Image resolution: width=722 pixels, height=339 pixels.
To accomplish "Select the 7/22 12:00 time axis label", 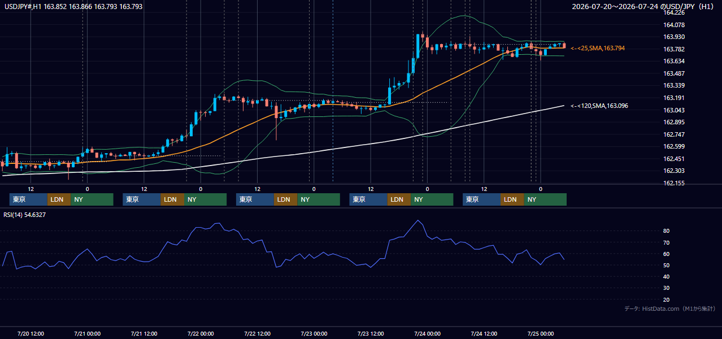I will pyautogui.click(x=257, y=333).
